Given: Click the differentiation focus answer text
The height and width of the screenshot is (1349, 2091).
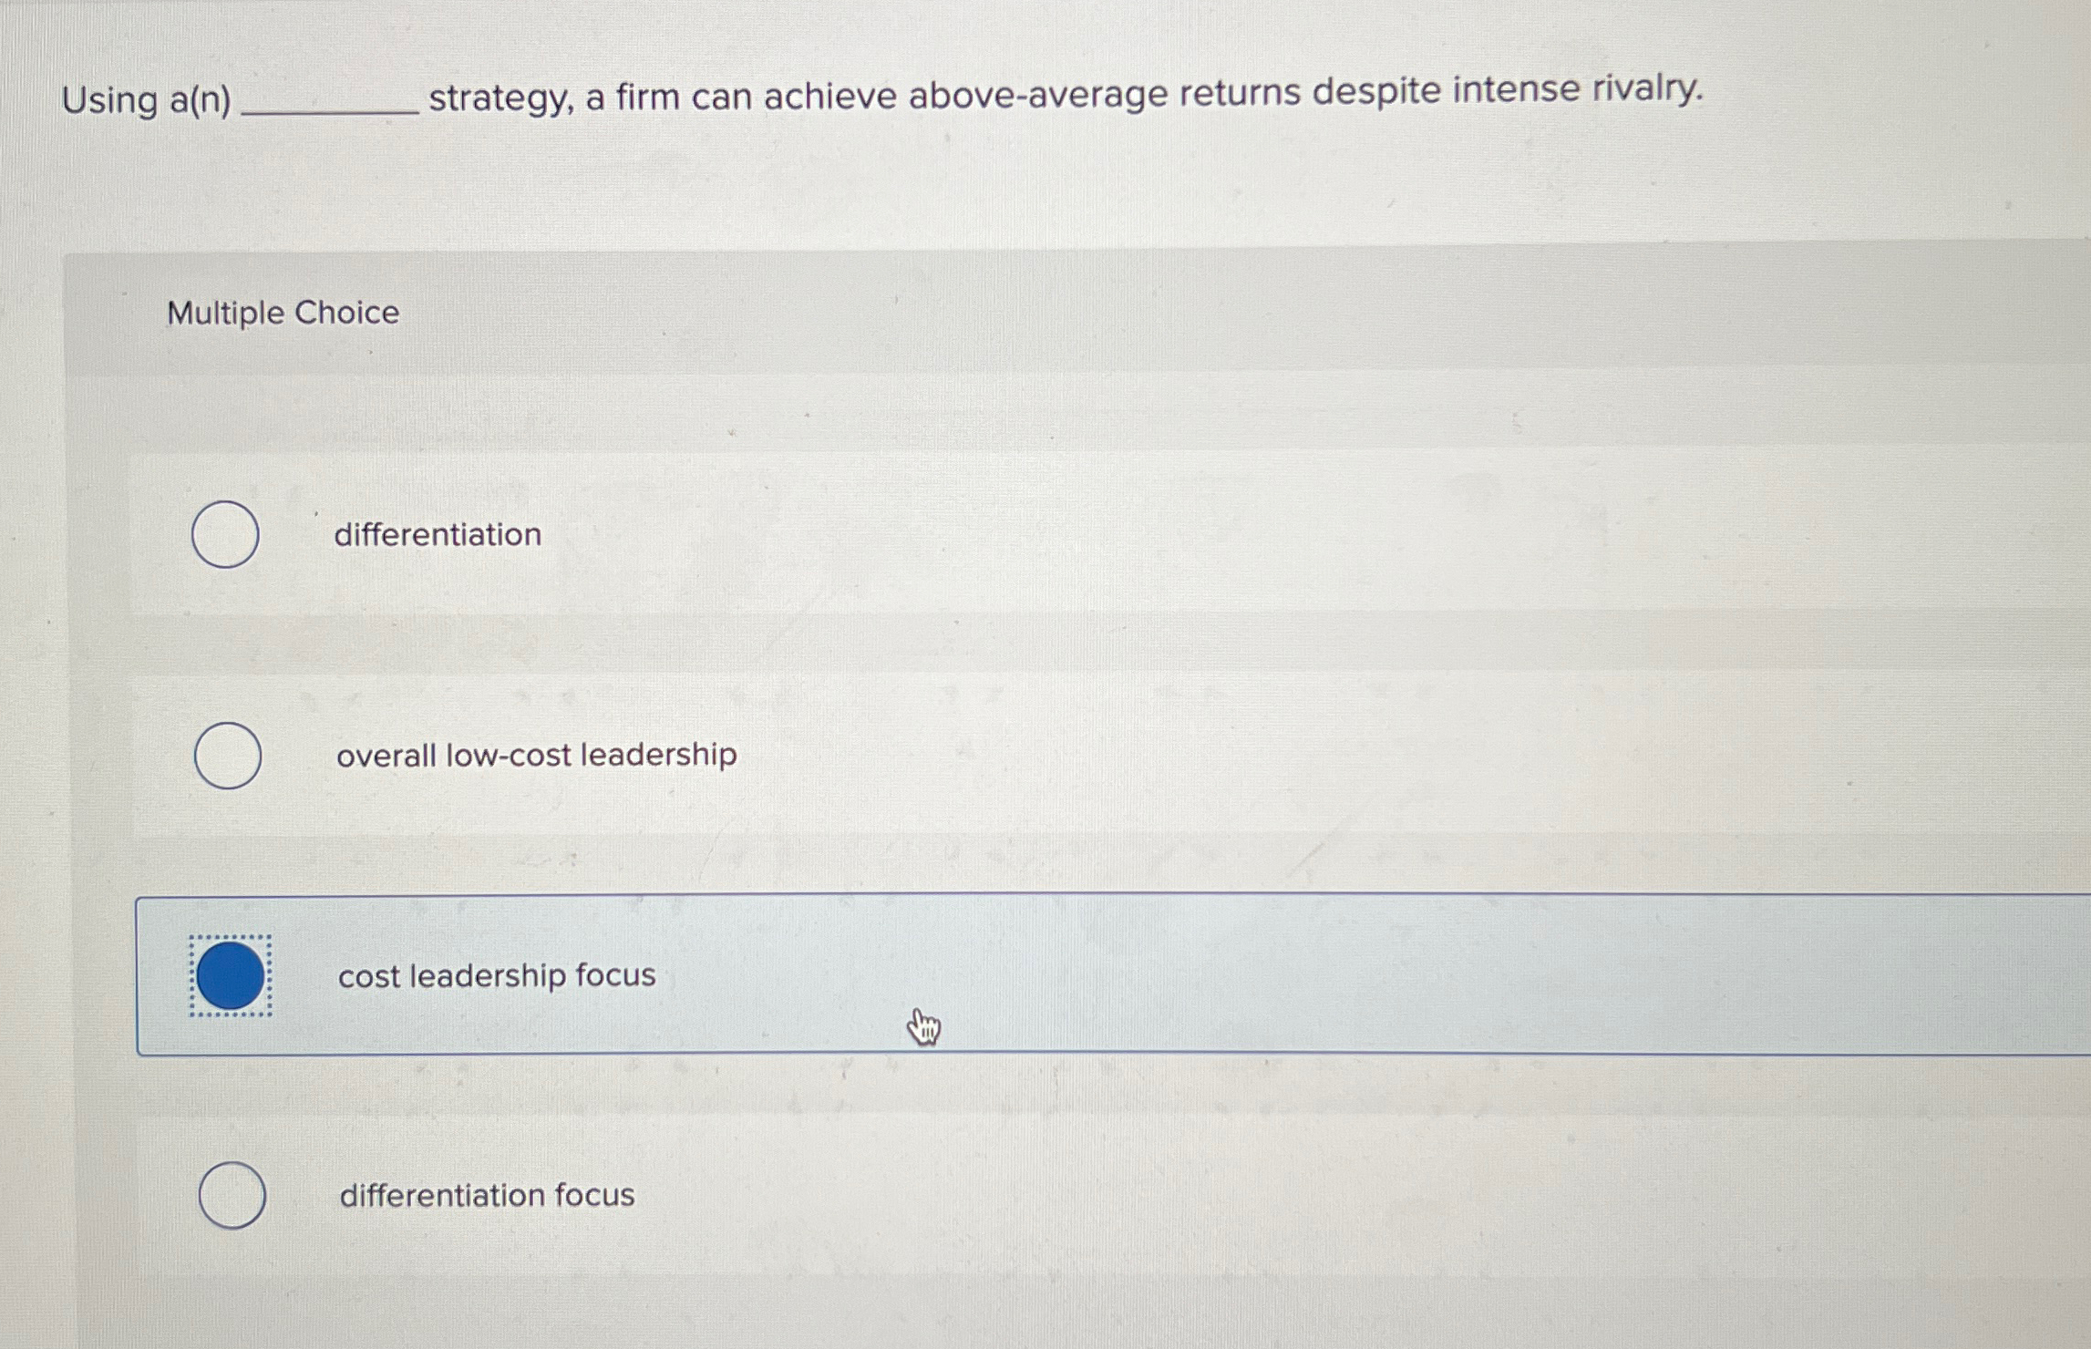Looking at the screenshot, I should [486, 1196].
